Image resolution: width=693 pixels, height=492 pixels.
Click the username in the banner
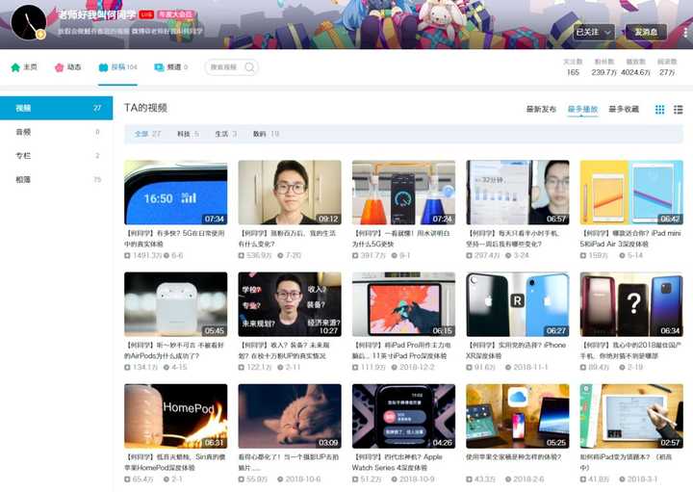click(97, 14)
